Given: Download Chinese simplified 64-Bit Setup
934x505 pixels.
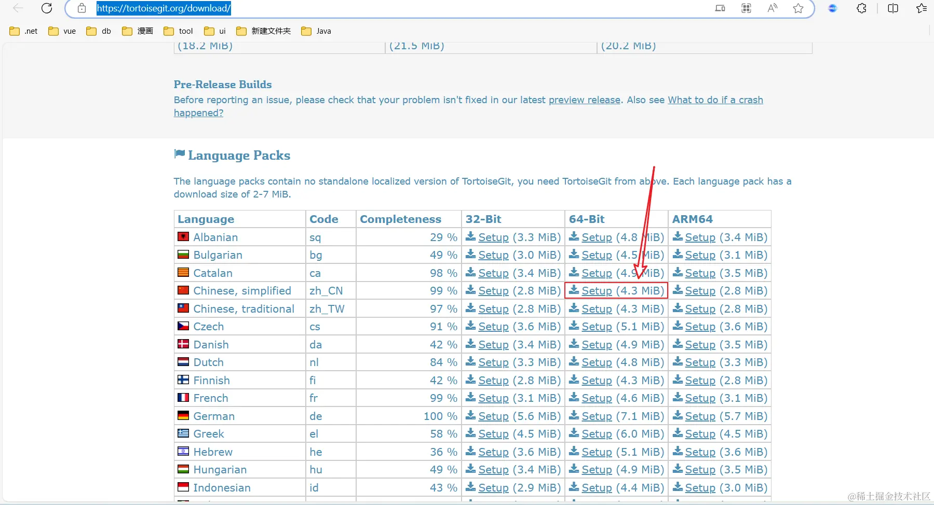Looking at the screenshot, I should [x=597, y=291].
